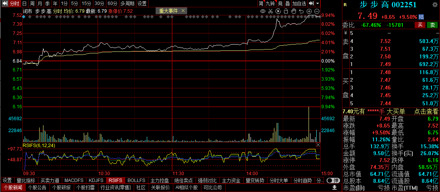Viewport: 440px width, 192px height.
Task: Select the 分时大单 indicator tab
Action: pyautogui.click(x=279, y=180)
